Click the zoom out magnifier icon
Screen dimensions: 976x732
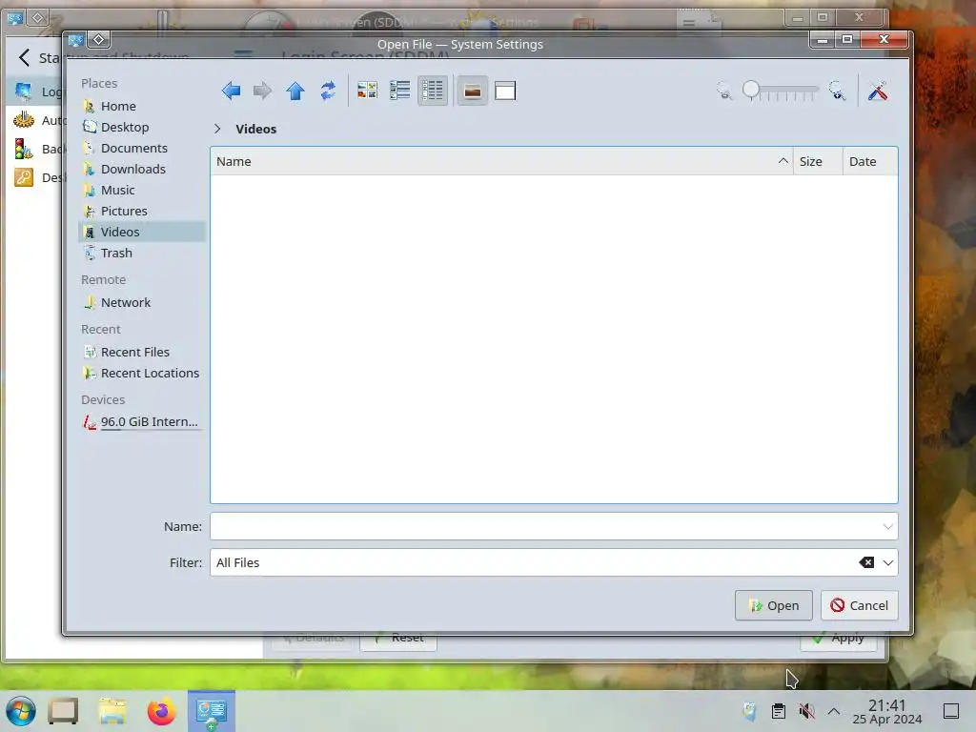(724, 91)
